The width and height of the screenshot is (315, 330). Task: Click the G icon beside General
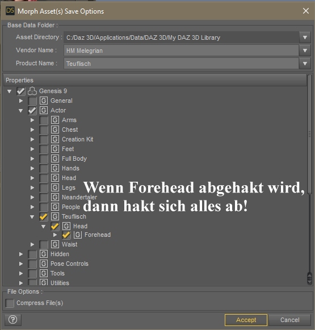pos(44,101)
